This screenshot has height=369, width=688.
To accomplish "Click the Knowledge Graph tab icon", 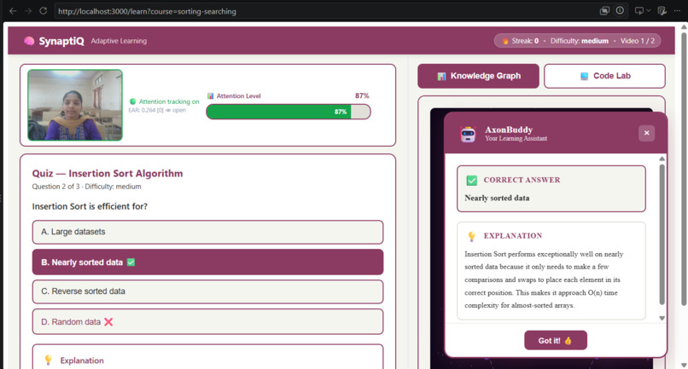I will click(441, 76).
